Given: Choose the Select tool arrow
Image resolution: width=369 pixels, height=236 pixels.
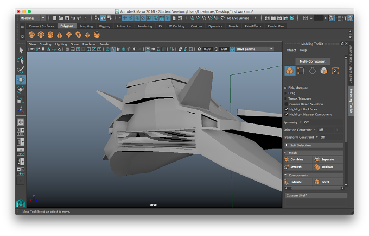Looking at the screenshot, I should [x=21, y=50].
